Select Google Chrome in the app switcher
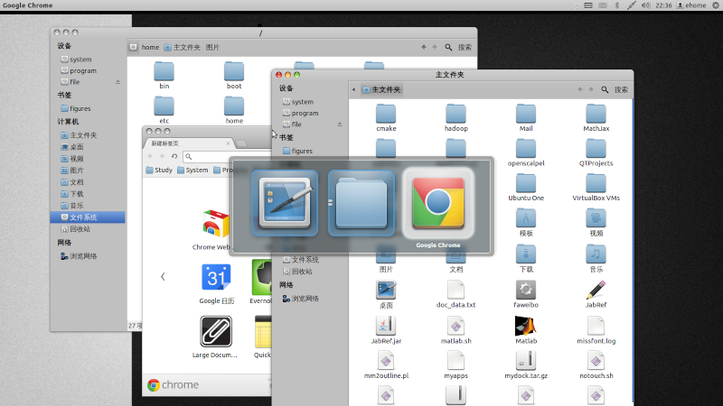The width and height of the screenshot is (723, 406). [438, 204]
